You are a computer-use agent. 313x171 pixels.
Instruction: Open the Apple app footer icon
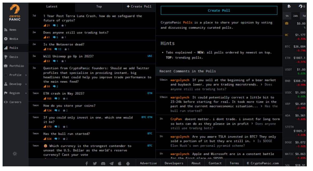(120, 163)
